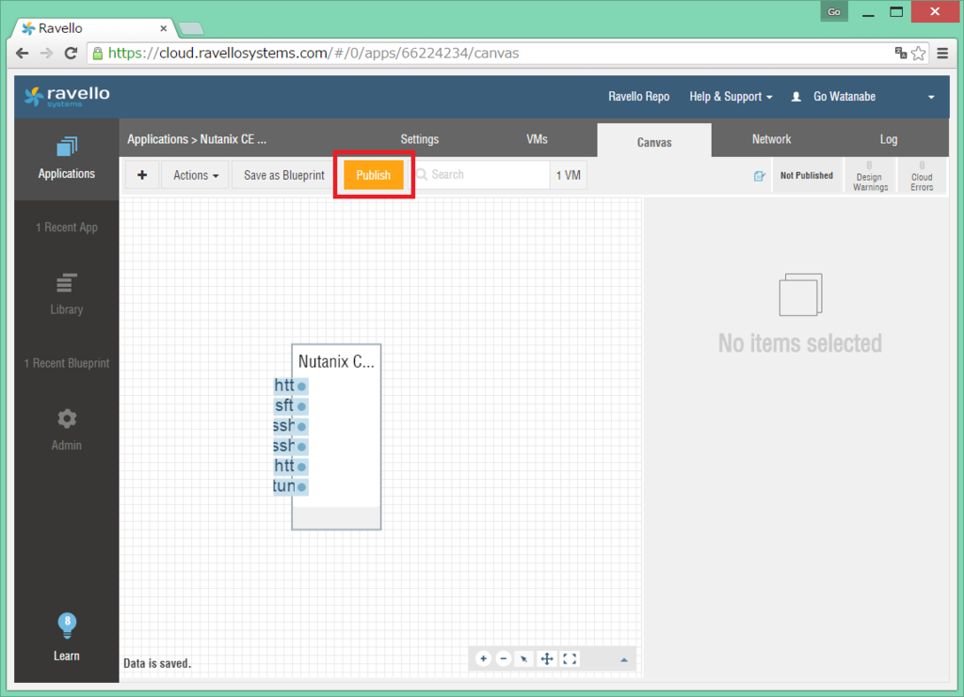Click the Go user badge in title bar
The height and width of the screenshot is (697, 964).
point(834,11)
